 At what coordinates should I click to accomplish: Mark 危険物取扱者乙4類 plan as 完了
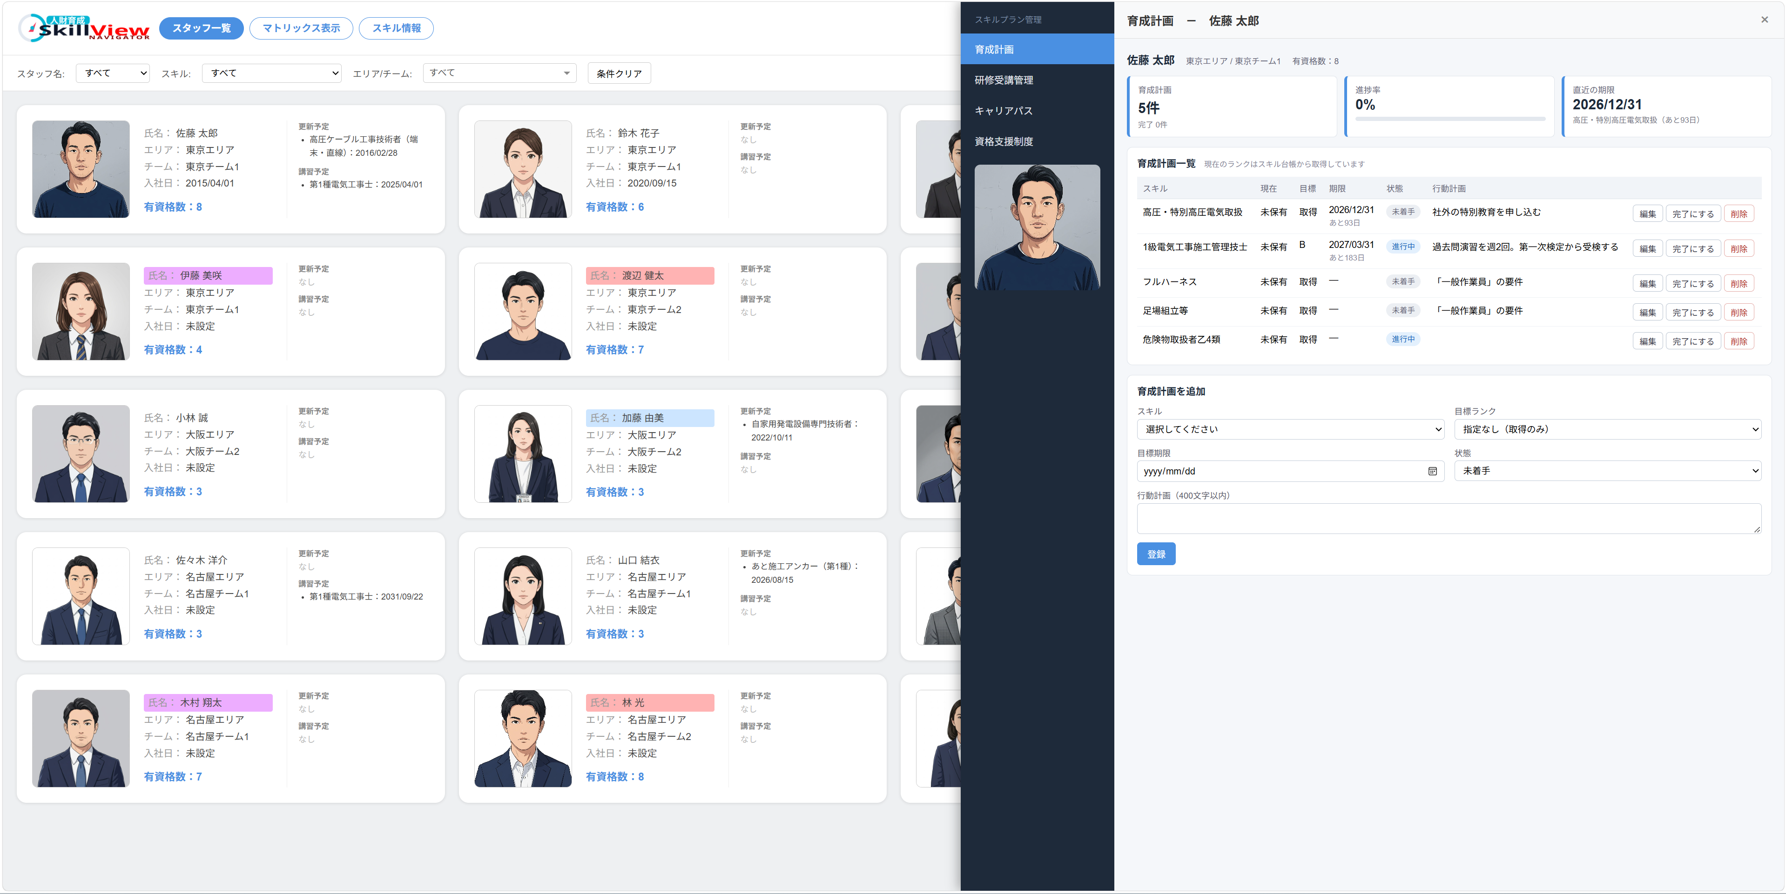click(1692, 341)
